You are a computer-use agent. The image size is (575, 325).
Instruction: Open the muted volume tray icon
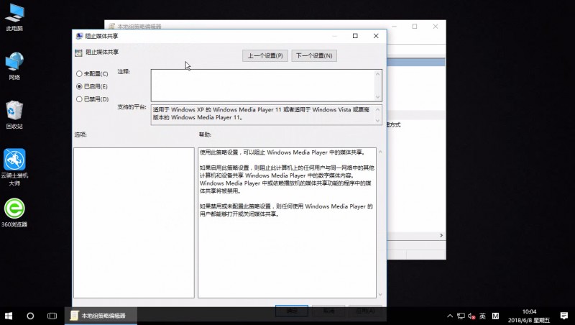(x=471, y=316)
